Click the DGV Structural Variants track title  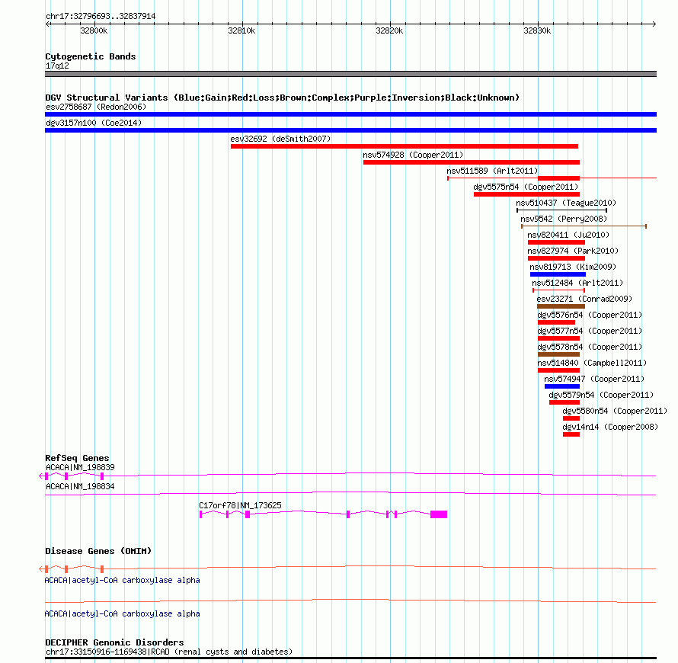click(x=283, y=98)
